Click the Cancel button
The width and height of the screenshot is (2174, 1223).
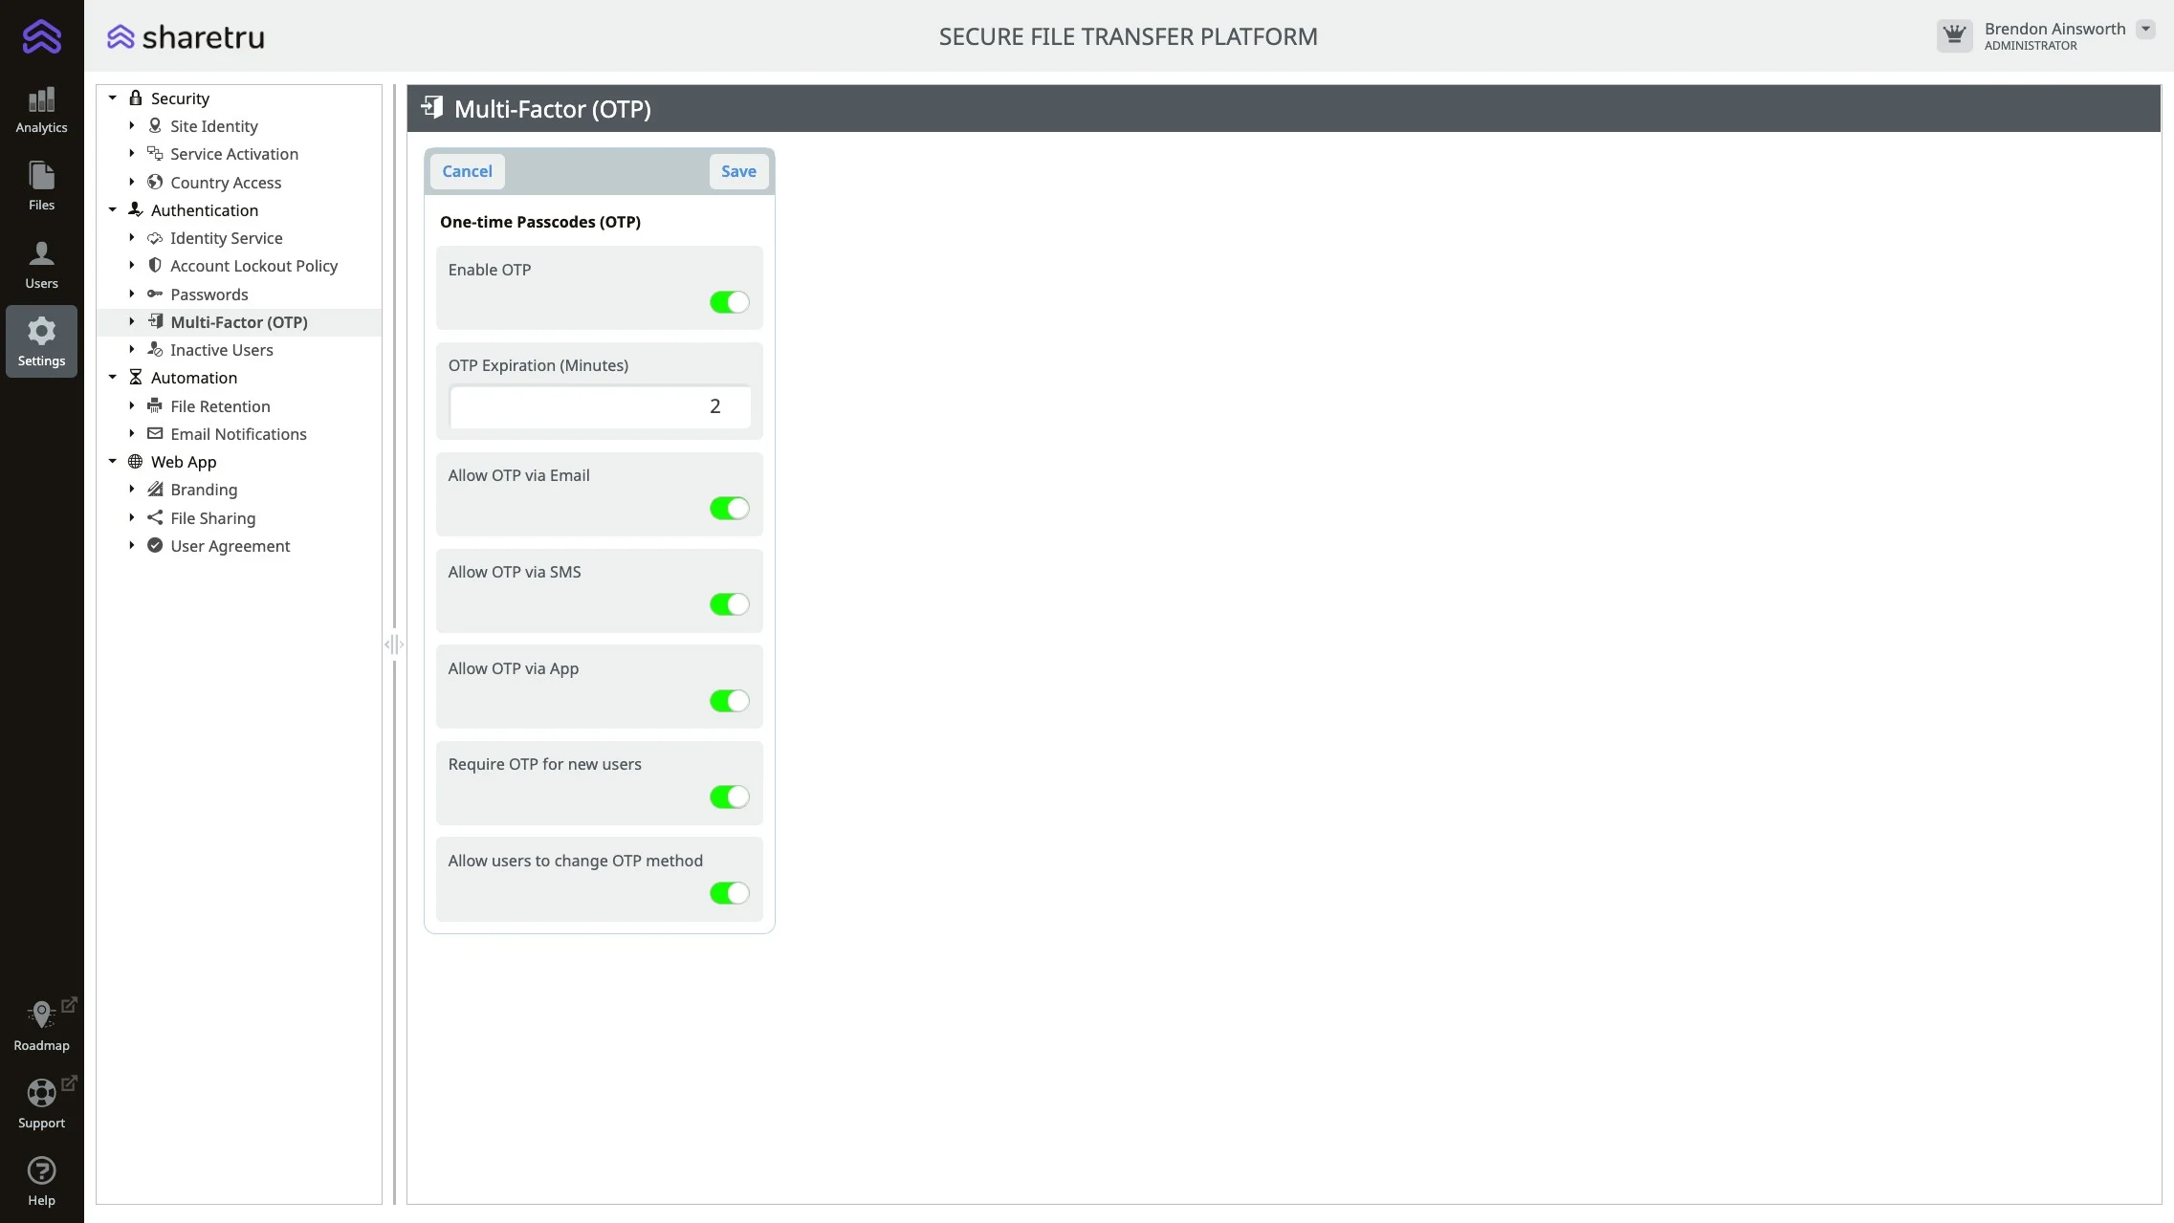(x=467, y=171)
